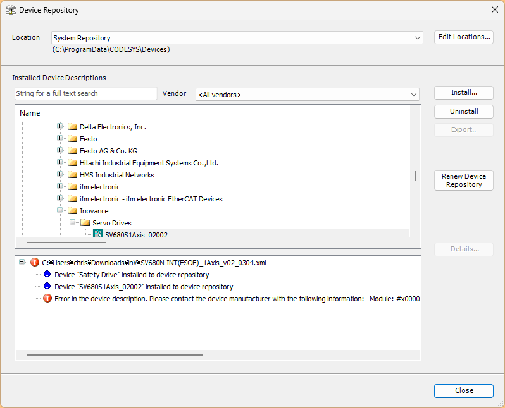Click the device tree horizontal scrollbar
The width and height of the screenshot is (505, 408).
[x=66, y=242]
